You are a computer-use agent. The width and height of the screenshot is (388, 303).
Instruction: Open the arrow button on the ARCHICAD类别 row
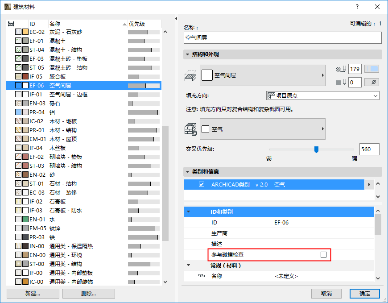tap(370, 184)
